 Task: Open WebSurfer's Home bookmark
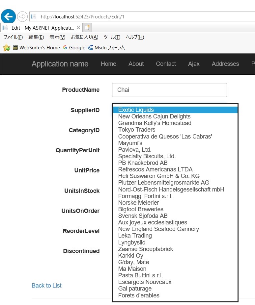[x=36, y=48]
